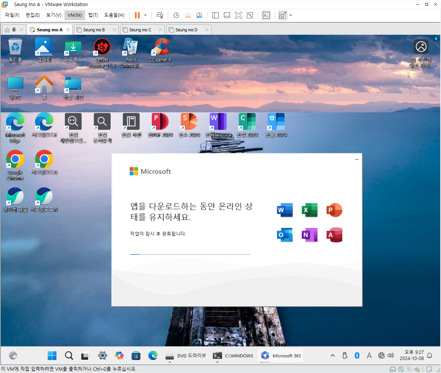
Task: Select the 한쇼 2024 desktop icon
Action: pos(189,125)
